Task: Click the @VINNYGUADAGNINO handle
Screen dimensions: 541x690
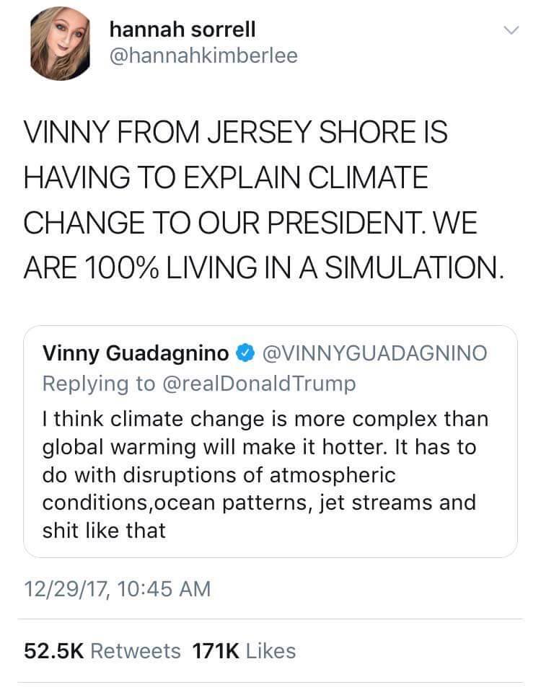Action: [x=373, y=353]
